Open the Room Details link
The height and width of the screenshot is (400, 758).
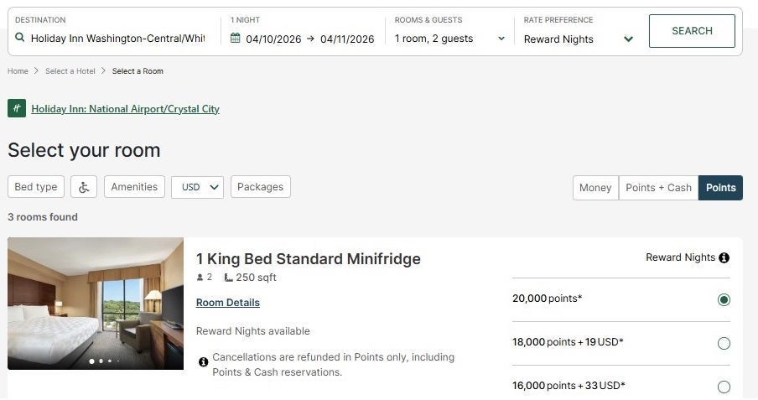pos(228,303)
